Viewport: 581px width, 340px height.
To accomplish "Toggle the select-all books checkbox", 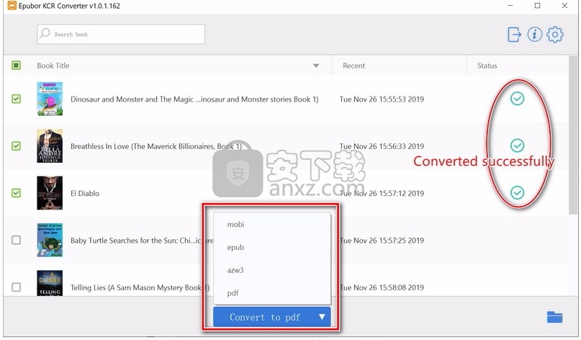I will (16, 66).
